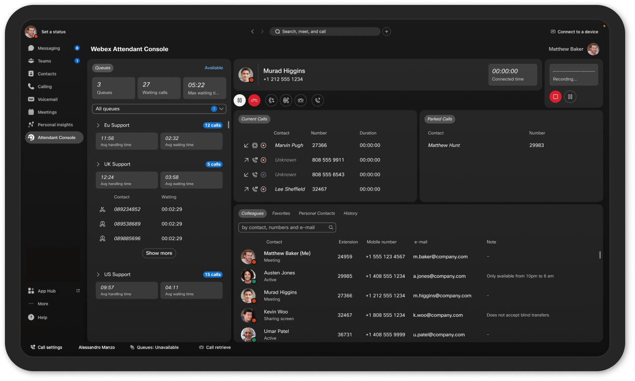Viewport: 635px width, 381px height.
Task: Click Call retrieve in bottom bar
Action: 215,347
